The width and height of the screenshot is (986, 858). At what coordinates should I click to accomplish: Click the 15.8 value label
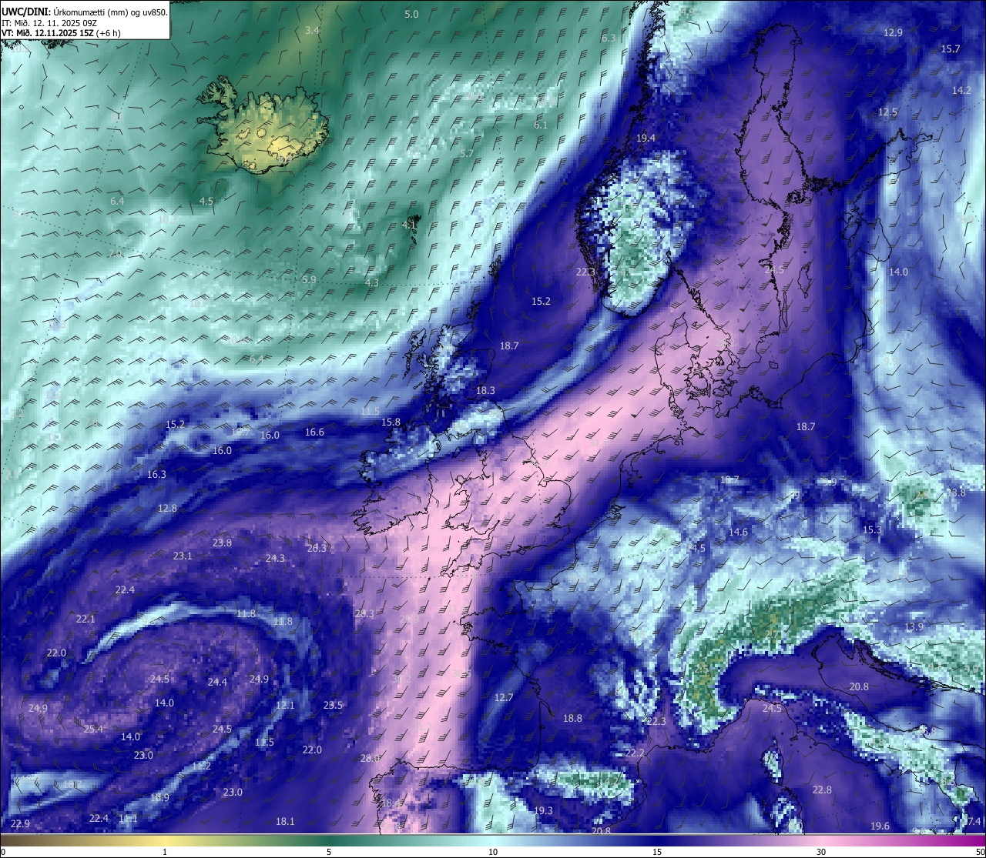pyautogui.click(x=391, y=422)
